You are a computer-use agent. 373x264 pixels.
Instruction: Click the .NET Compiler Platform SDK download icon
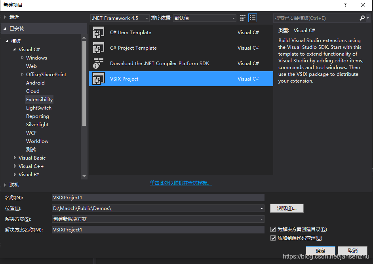99,63
